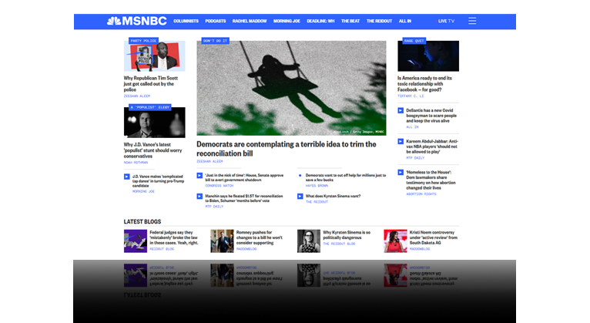Click the 'Party Police' tag label
This screenshot has width=590, height=323.
coord(143,41)
